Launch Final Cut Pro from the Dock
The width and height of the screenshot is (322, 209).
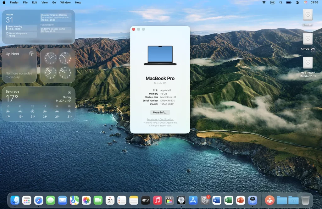coord(169,200)
